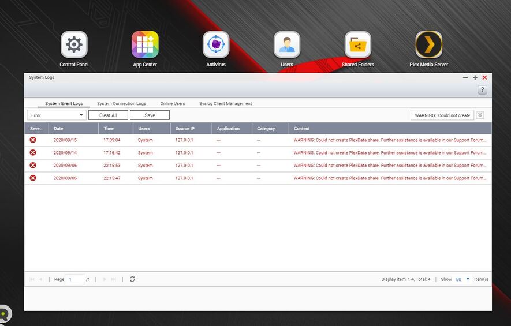This screenshot has width=511, height=326.
Task: Click the log content search field
Action: 442,115
